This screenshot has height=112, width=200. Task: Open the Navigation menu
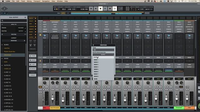click(46, 1)
